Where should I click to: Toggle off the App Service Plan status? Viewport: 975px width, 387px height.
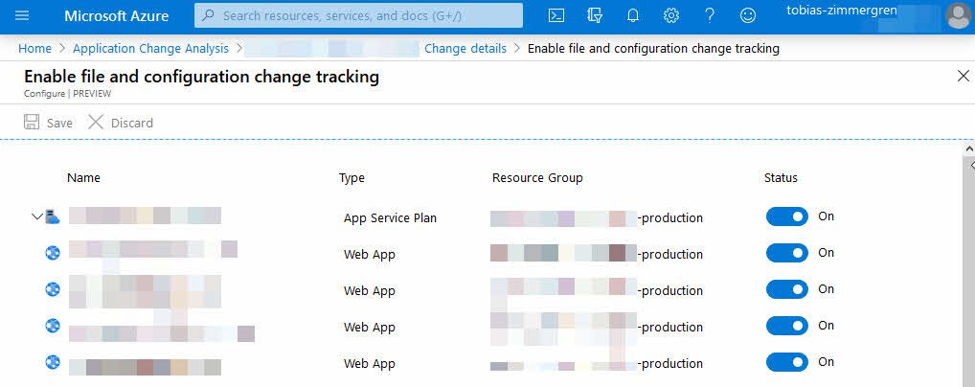click(787, 217)
